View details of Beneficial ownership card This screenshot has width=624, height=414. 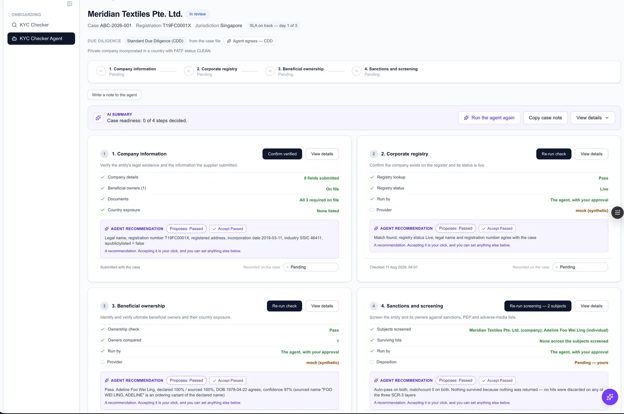[x=322, y=306]
